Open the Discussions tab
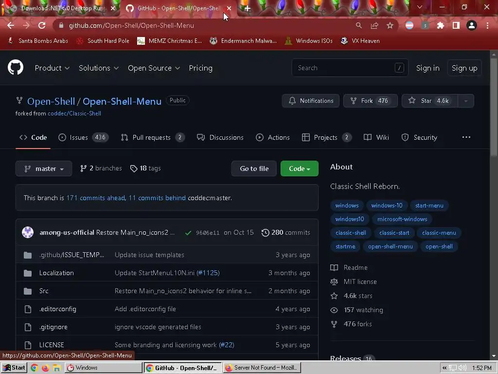 pos(220,137)
